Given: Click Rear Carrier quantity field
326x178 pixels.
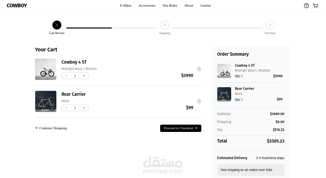Looking at the screenshot, I should (x=75, y=108).
